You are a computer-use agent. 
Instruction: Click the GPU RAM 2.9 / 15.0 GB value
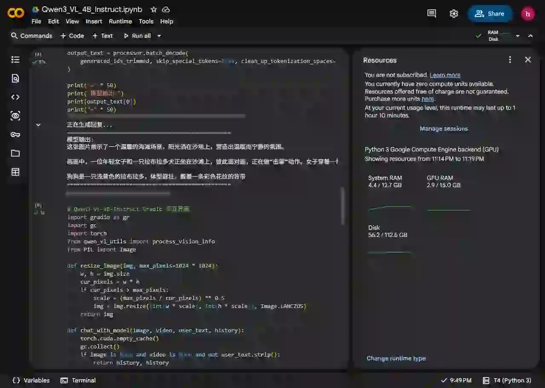444,185
